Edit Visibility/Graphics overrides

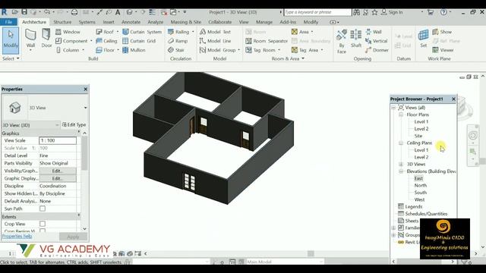tap(58, 171)
